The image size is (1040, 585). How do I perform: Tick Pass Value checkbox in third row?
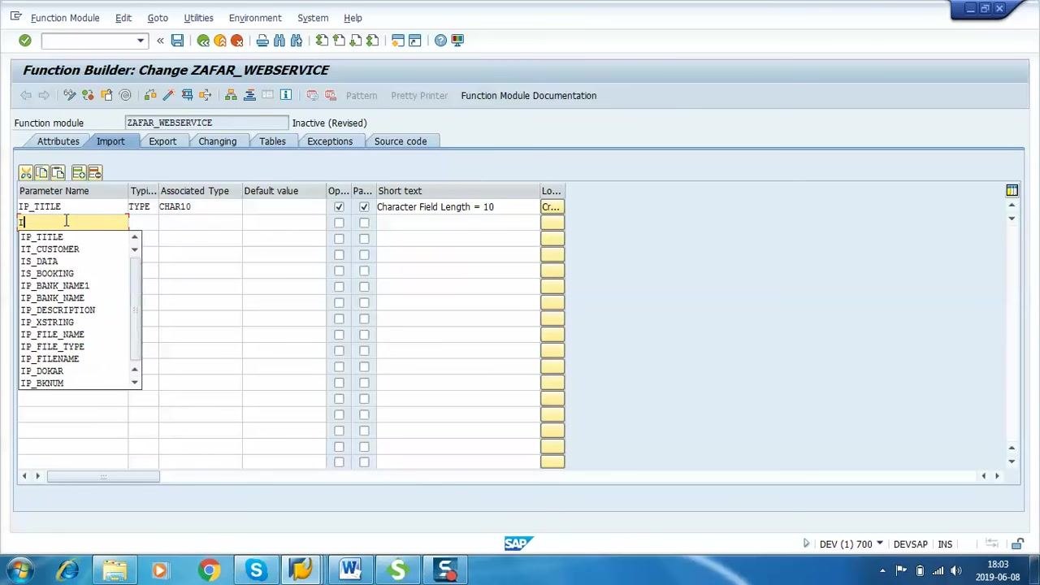(364, 239)
